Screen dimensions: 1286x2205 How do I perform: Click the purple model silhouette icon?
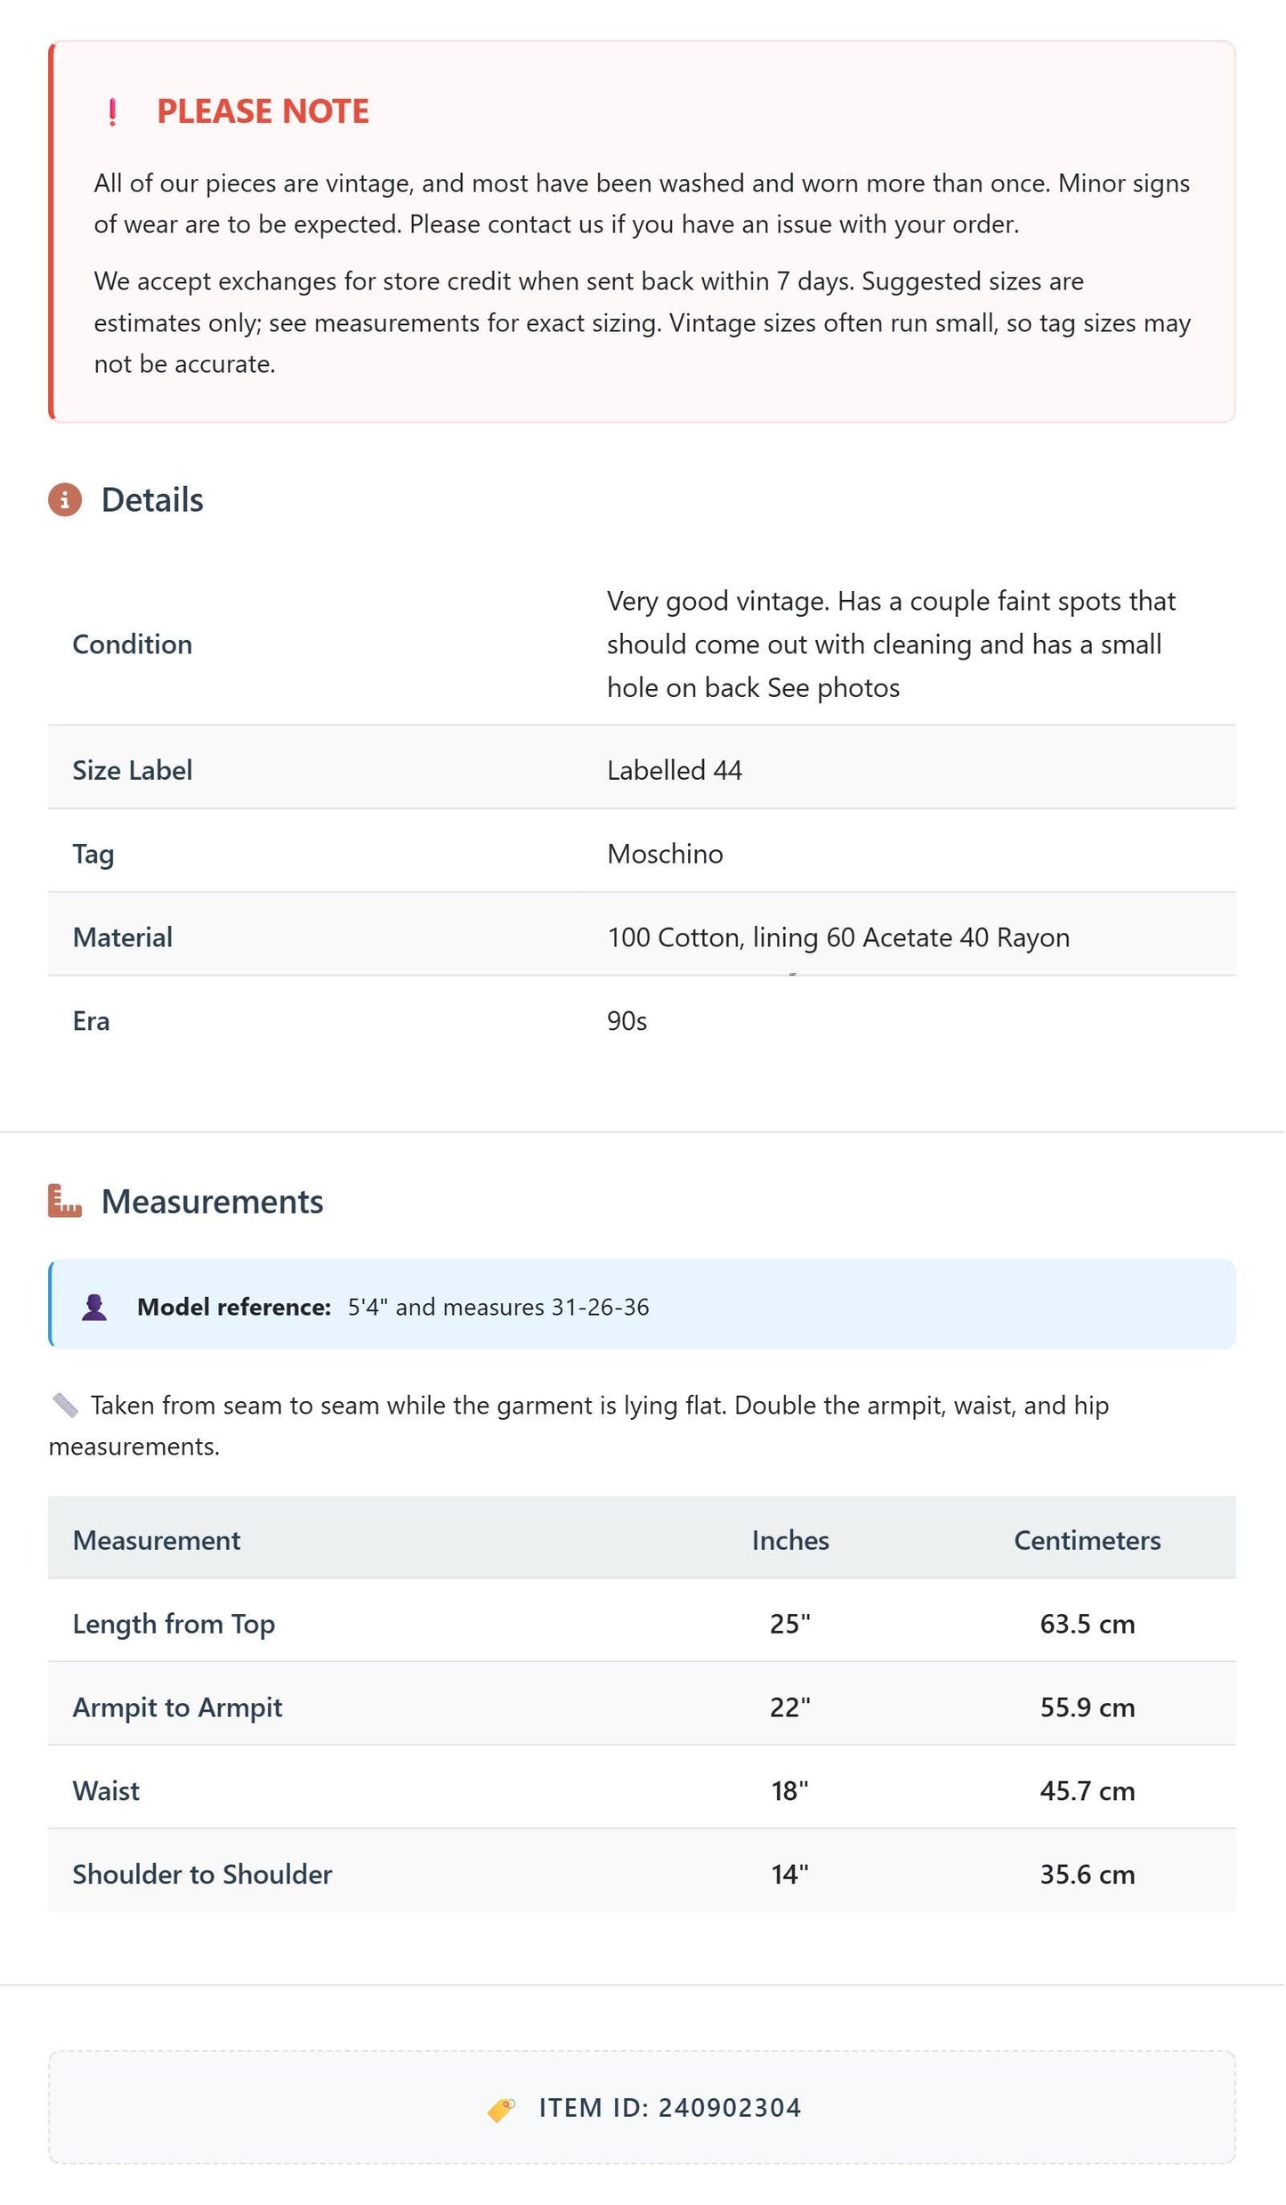(x=94, y=1307)
